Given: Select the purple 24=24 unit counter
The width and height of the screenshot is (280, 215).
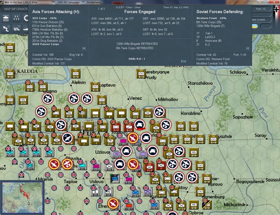Looking at the screenshot, I should coord(142,154).
